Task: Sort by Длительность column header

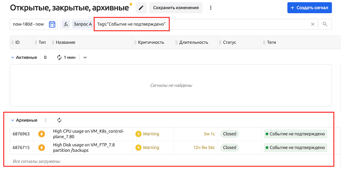Action: [x=194, y=42]
